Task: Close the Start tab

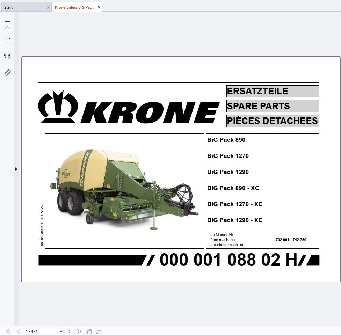Action: 48,7
